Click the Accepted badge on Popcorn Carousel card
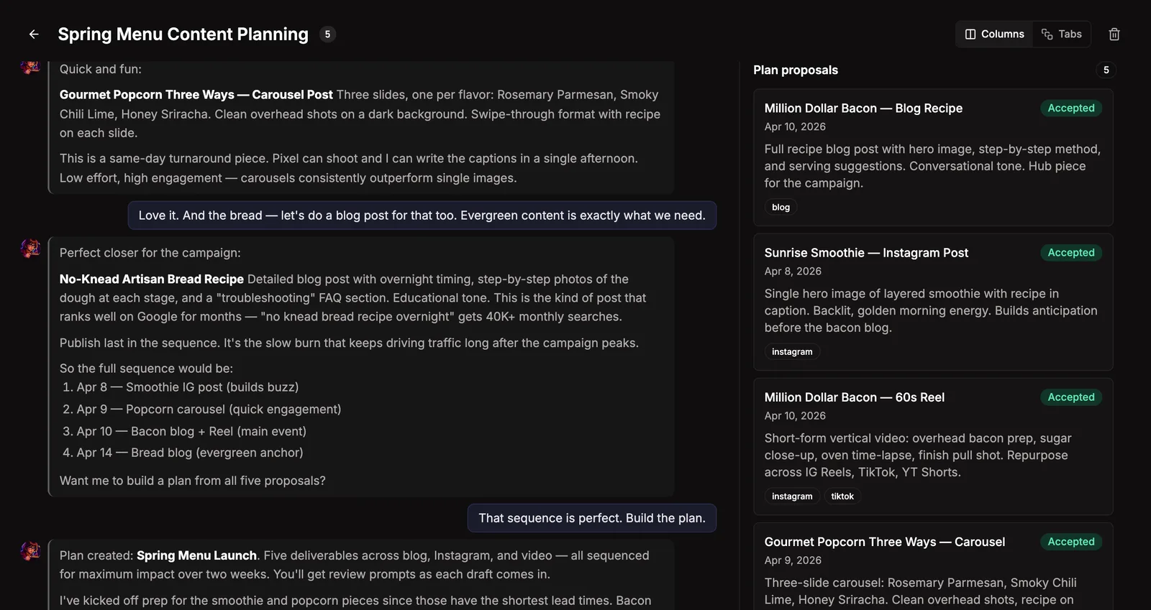 (x=1070, y=541)
